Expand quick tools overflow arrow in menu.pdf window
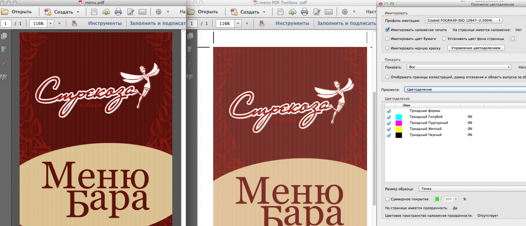The width and height of the screenshot is (526, 226). pos(168,12)
